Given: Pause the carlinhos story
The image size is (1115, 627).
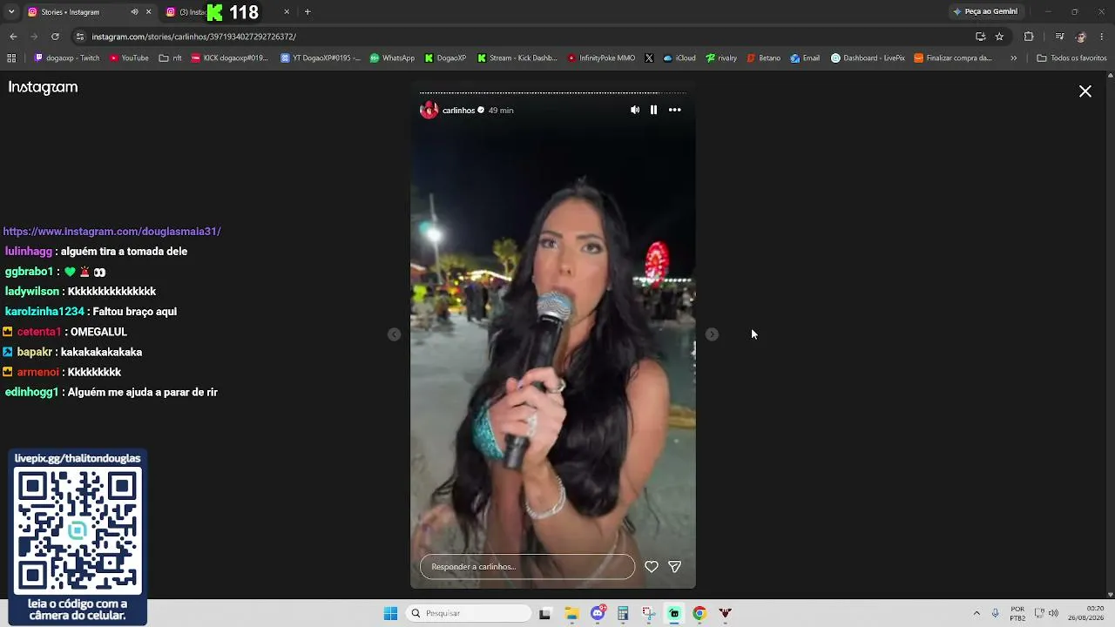Looking at the screenshot, I should coord(653,110).
